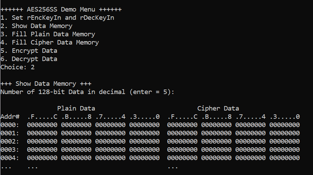Select menu line '1. Set rEncKeyIn and rDecKeyIn'
Viewport: 313px width, 175px height.
coord(57,18)
